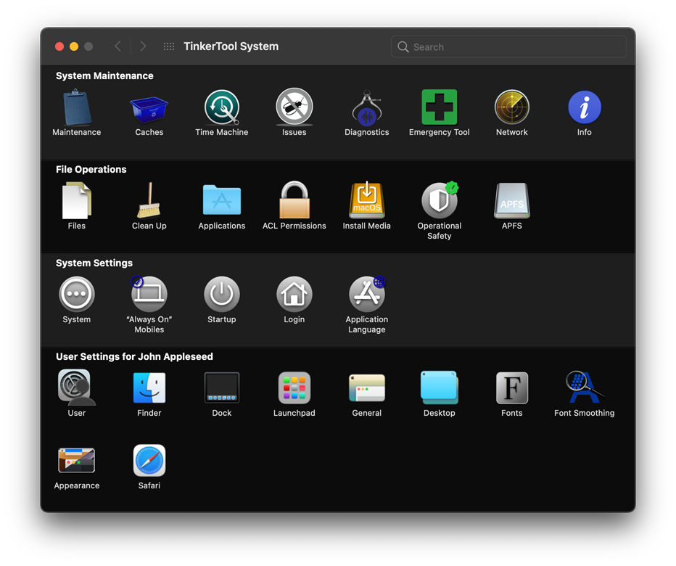Minimize the TinkerTool System window
Viewport: 676px width, 566px height.
click(74, 46)
